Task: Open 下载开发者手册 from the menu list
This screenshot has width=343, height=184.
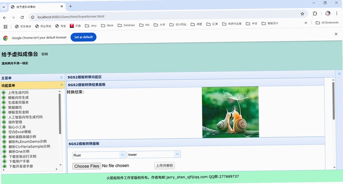Action: (21, 166)
